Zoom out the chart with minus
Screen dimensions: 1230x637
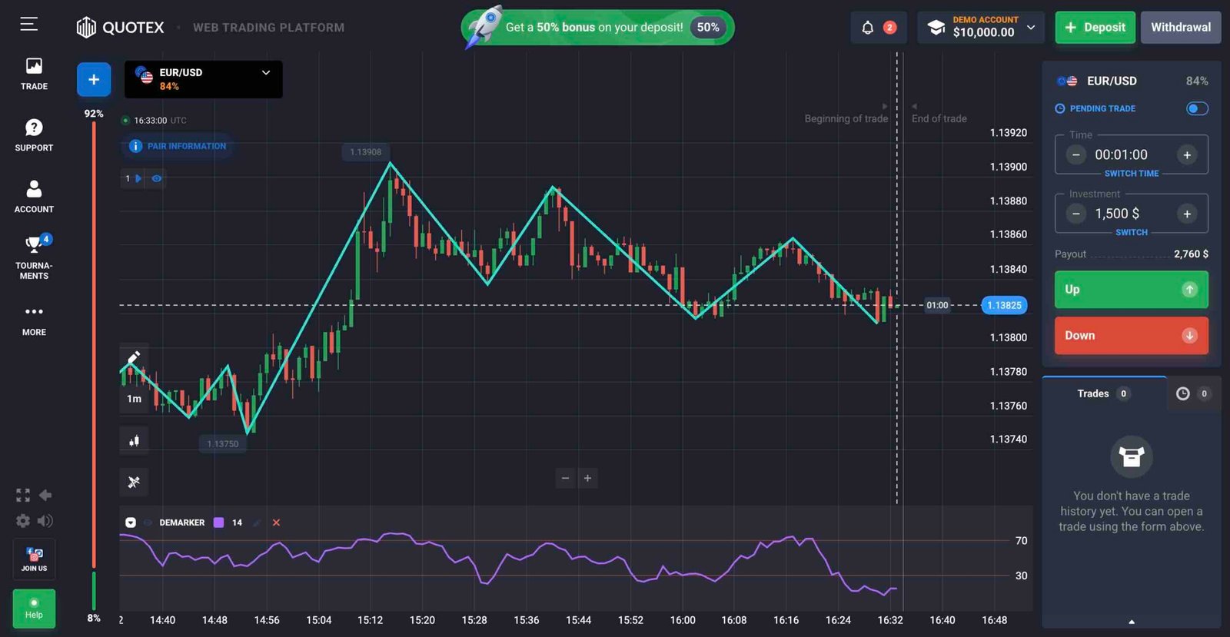(565, 478)
